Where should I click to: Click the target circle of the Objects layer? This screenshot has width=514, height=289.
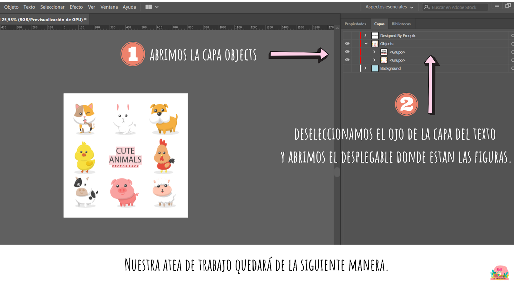512,44
